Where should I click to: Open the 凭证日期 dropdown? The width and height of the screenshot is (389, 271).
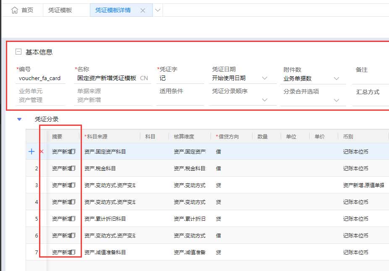tap(265, 78)
